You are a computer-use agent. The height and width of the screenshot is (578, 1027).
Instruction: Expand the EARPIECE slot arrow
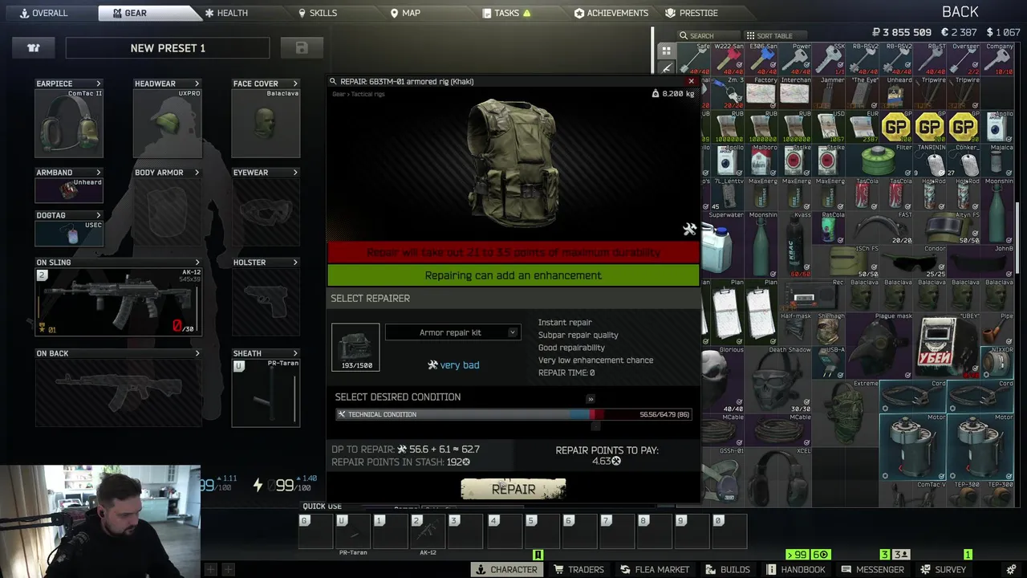(99, 83)
